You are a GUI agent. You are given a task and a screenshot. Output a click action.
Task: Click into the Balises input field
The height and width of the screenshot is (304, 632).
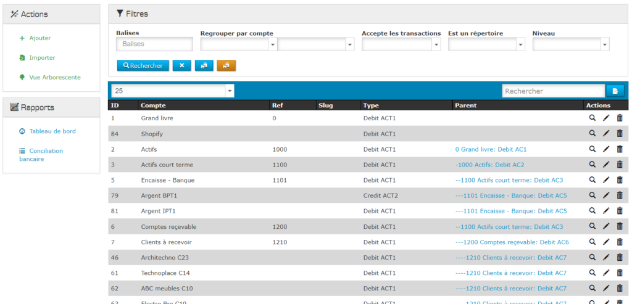tap(154, 44)
